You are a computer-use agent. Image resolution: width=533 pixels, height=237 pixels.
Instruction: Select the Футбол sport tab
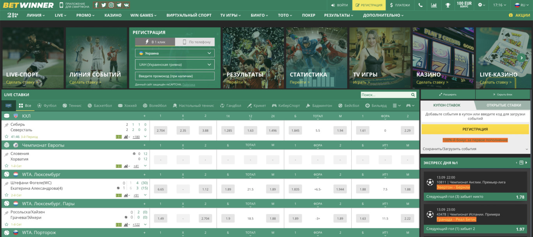click(47, 106)
